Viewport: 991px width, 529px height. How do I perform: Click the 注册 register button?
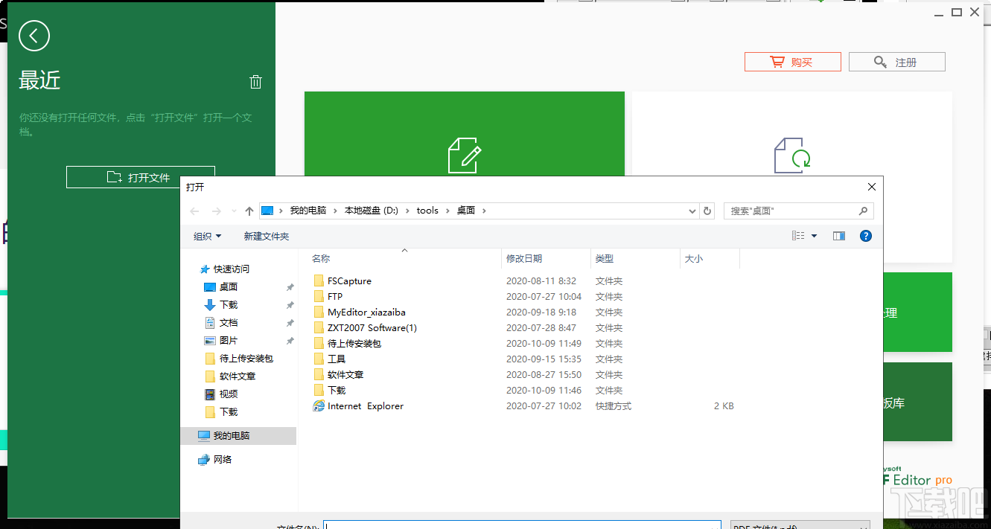(x=897, y=62)
